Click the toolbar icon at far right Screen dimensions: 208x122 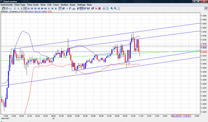[x=206, y=9]
